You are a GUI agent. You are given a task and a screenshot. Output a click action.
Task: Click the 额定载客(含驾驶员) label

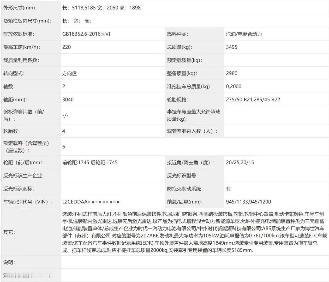click(26, 147)
